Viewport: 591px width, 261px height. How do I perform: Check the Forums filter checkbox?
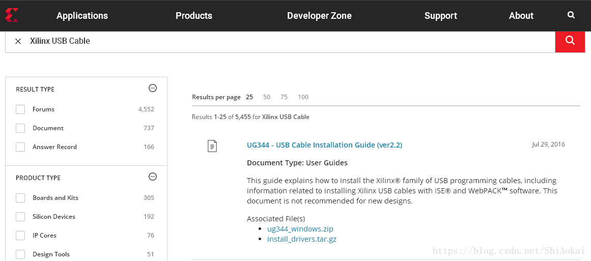click(x=20, y=109)
